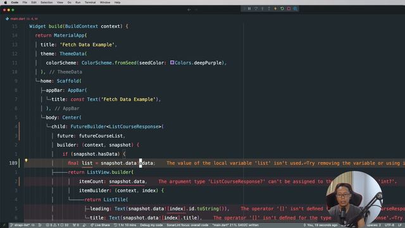
Task: Click git blame 'You, 19 seconds ago'
Action: [x=320, y=225]
